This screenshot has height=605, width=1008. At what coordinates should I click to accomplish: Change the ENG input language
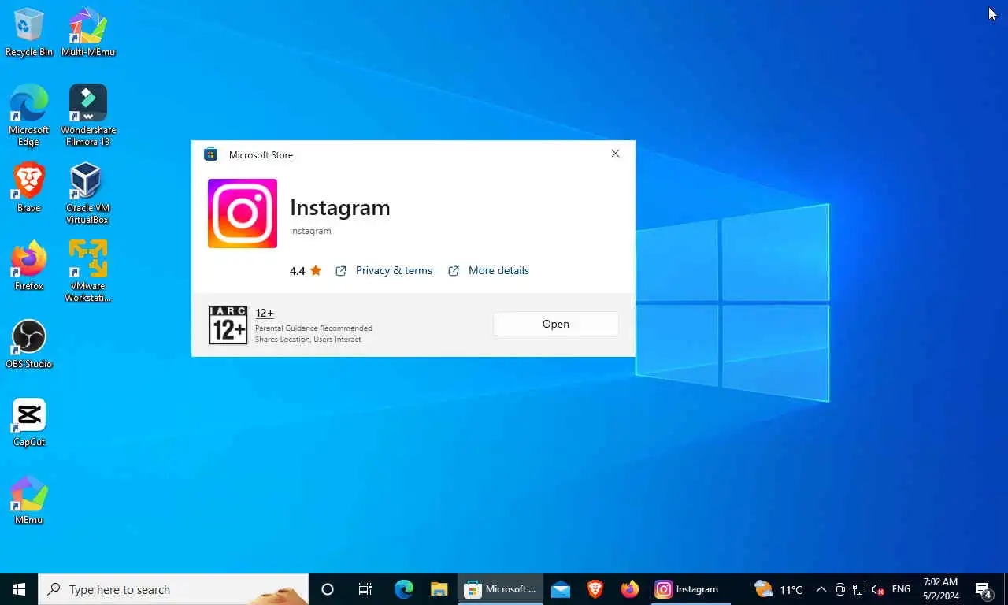(x=901, y=589)
